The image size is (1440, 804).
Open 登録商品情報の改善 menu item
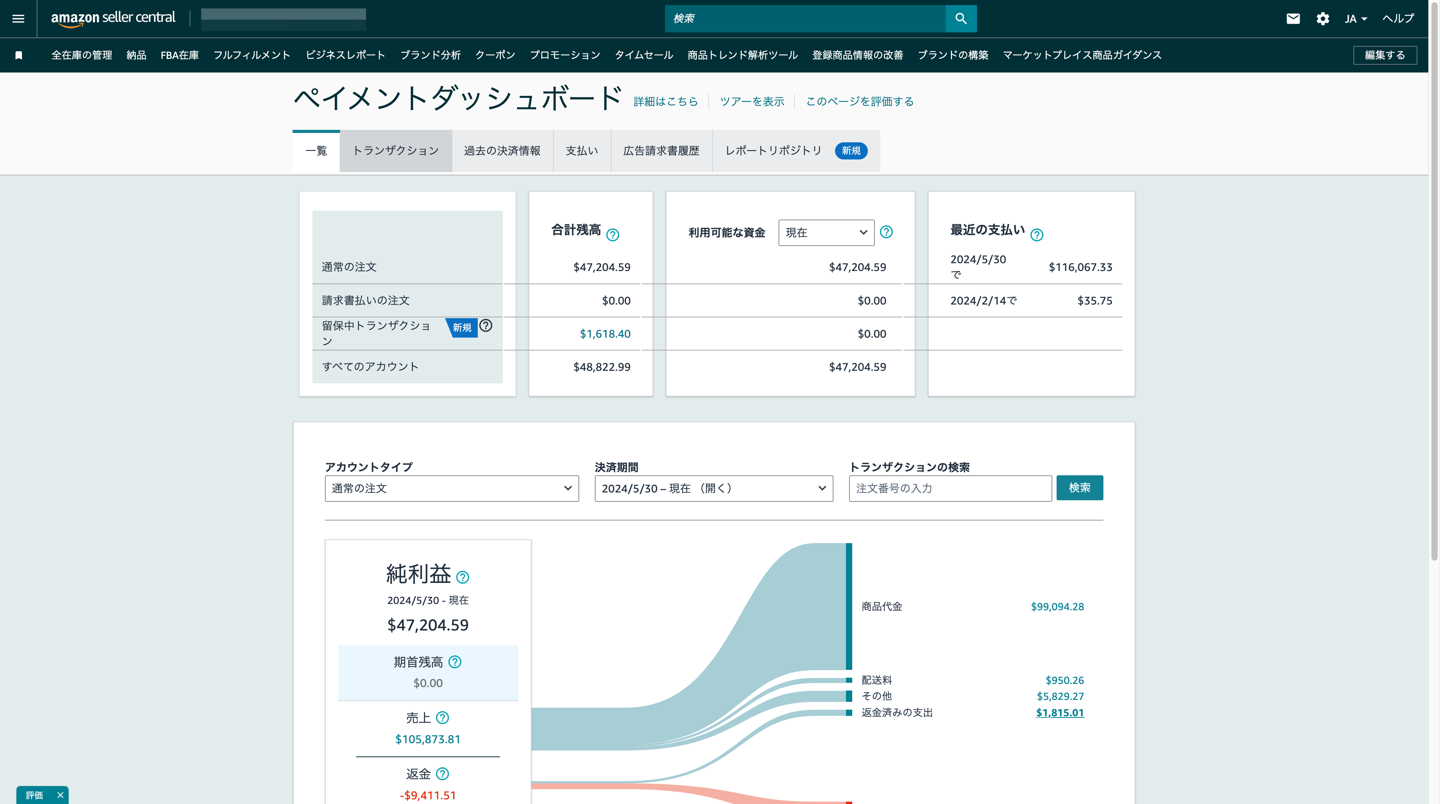coord(857,55)
